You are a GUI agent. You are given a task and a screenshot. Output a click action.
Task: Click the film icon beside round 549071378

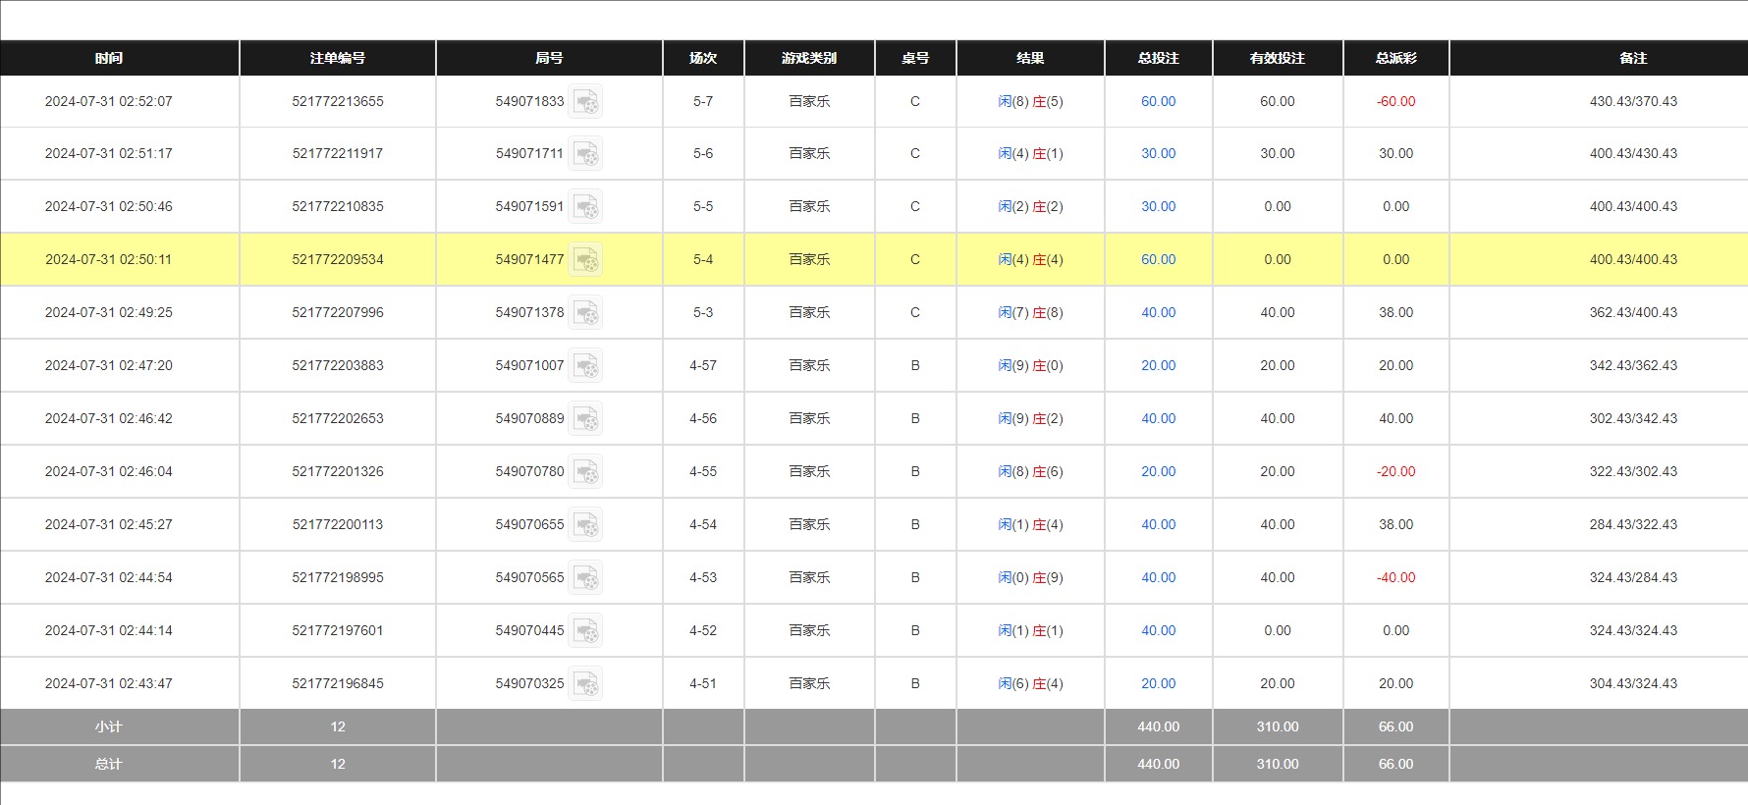click(x=586, y=313)
